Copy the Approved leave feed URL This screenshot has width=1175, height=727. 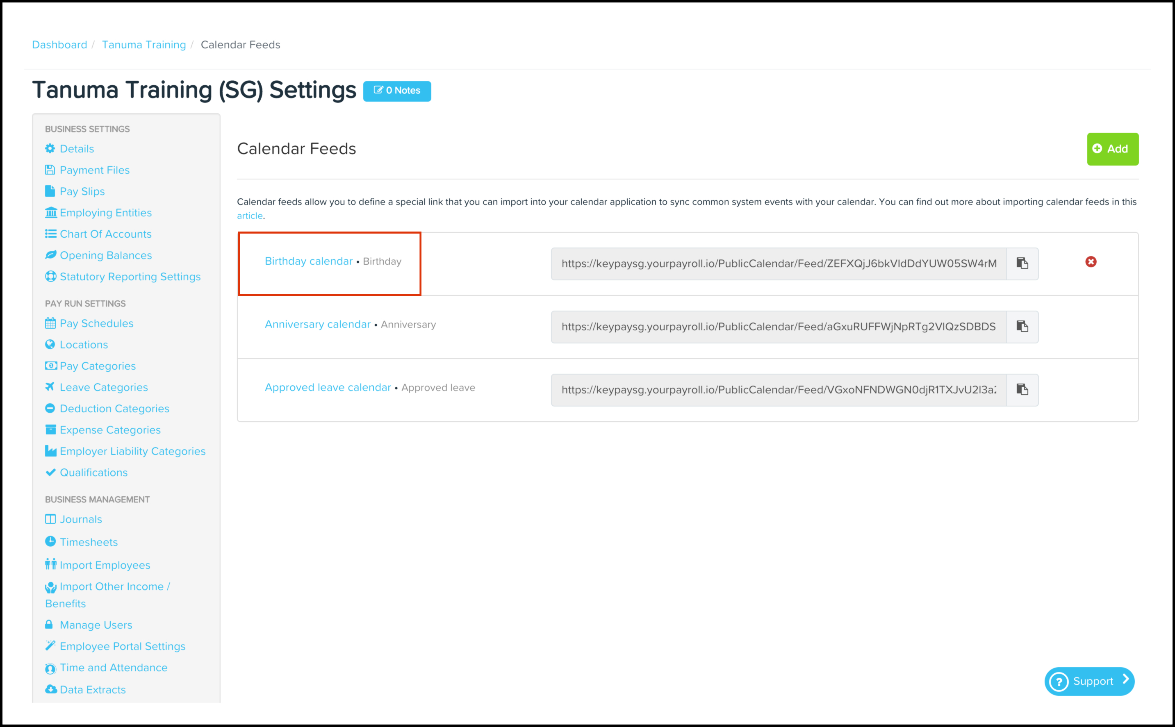[x=1022, y=389]
